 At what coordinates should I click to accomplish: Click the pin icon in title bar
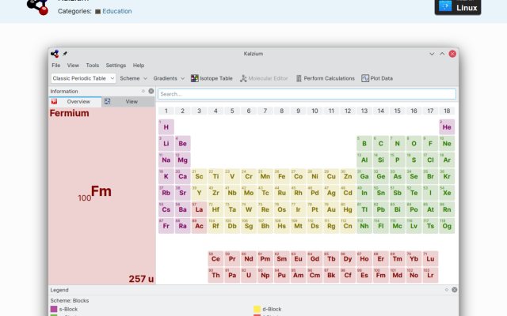(x=65, y=54)
